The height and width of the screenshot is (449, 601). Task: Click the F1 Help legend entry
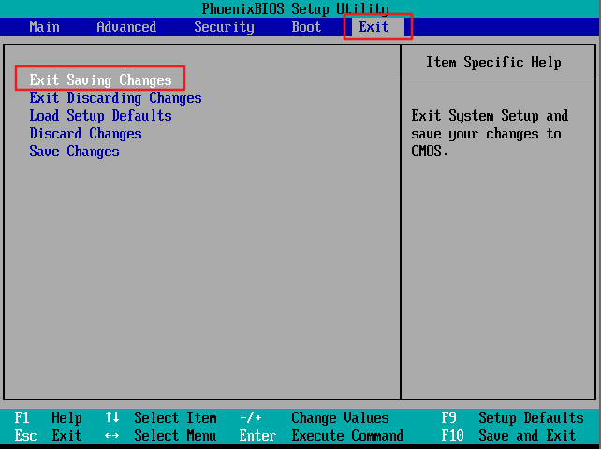48,417
